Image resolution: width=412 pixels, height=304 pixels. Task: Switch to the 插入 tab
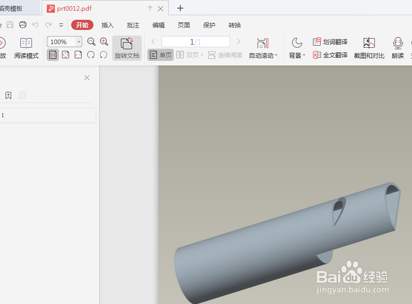pos(108,25)
